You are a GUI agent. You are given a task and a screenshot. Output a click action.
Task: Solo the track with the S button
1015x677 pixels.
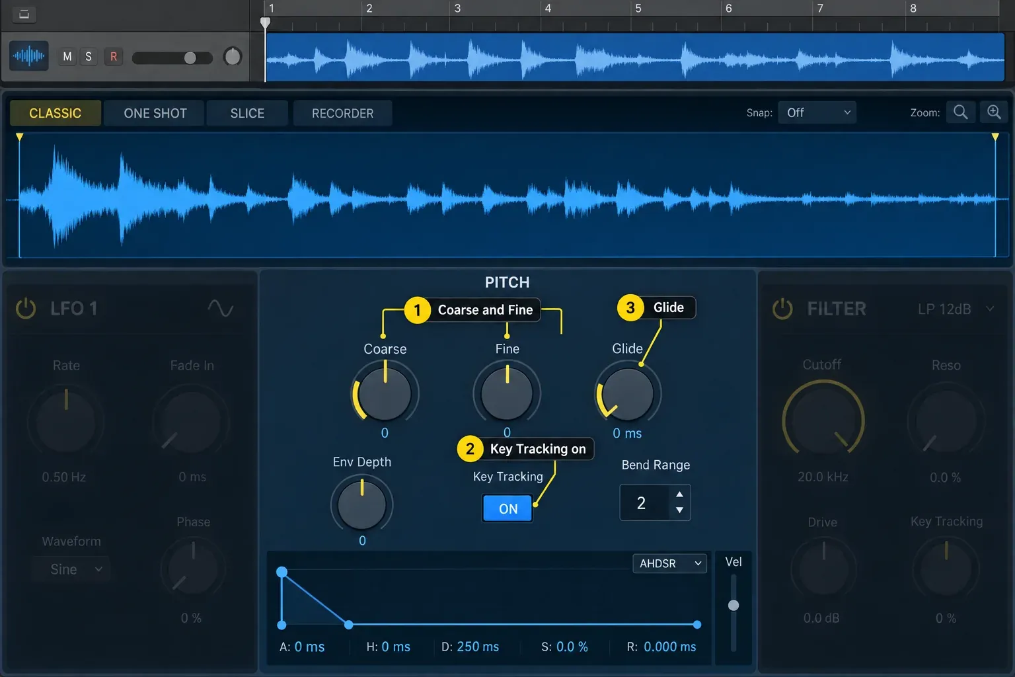coord(89,57)
